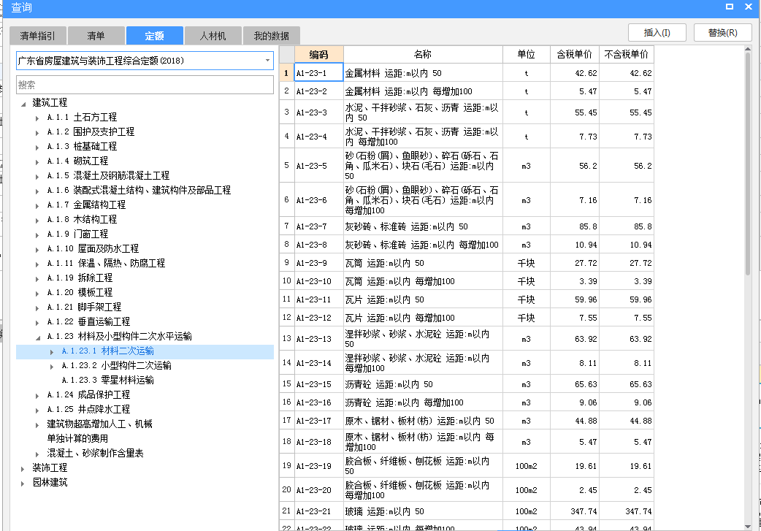
Task: Expand A.1.23.2 小型构件二次运输 node
Action: coord(52,367)
